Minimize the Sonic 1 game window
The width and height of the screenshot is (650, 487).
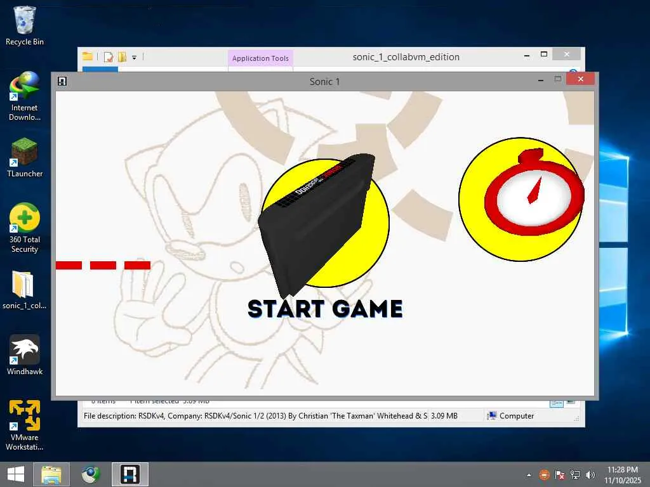coord(541,81)
